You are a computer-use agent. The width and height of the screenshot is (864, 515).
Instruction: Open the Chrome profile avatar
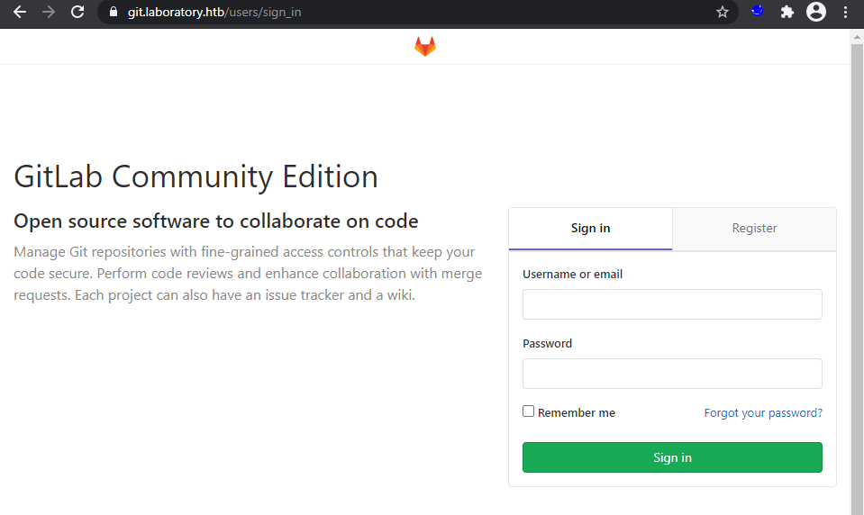pos(815,13)
